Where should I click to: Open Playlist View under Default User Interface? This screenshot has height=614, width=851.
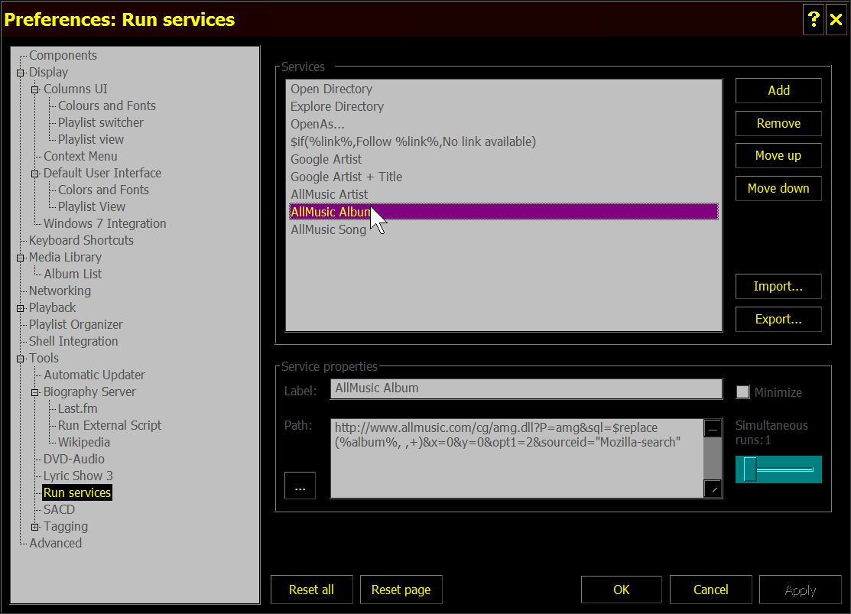point(92,207)
